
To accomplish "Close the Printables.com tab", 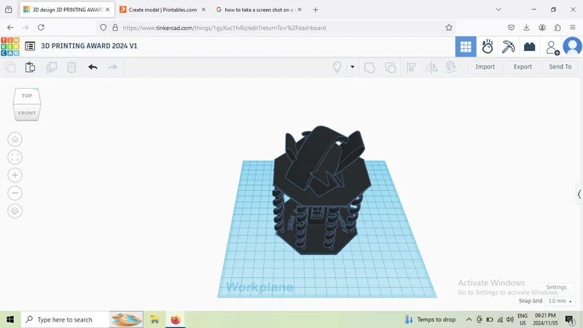I will [x=203, y=9].
